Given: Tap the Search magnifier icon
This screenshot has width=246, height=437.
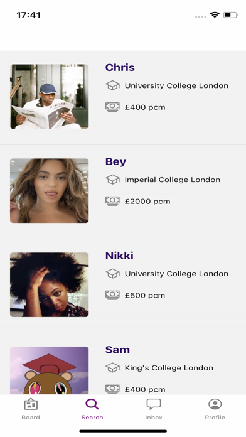Looking at the screenshot, I should pyautogui.click(x=92, y=404).
